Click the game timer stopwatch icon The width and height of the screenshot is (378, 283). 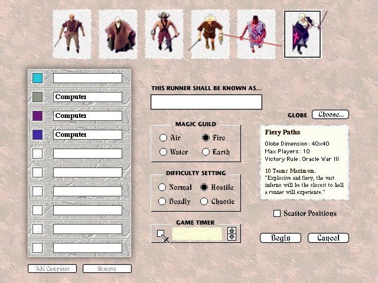point(163,235)
